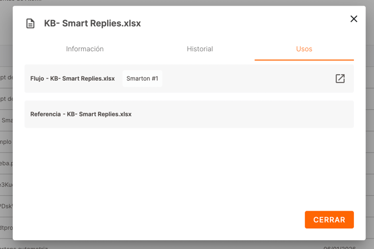374x249 pixels.
Task: Open the Historial tab
Action: click(200, 49)
